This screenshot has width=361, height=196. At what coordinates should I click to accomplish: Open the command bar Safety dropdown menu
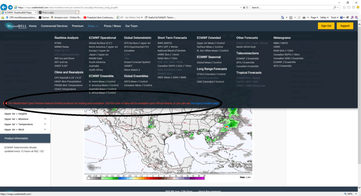point(324,18)
